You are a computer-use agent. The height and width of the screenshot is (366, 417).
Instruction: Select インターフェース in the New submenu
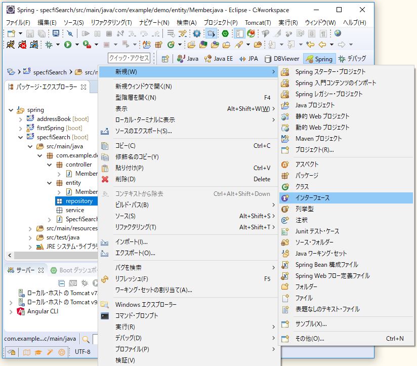pos(346,198)
